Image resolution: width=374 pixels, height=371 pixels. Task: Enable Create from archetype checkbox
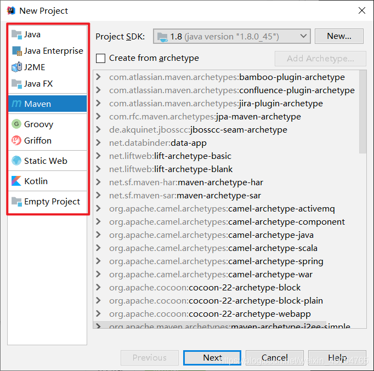pos(100,58)
